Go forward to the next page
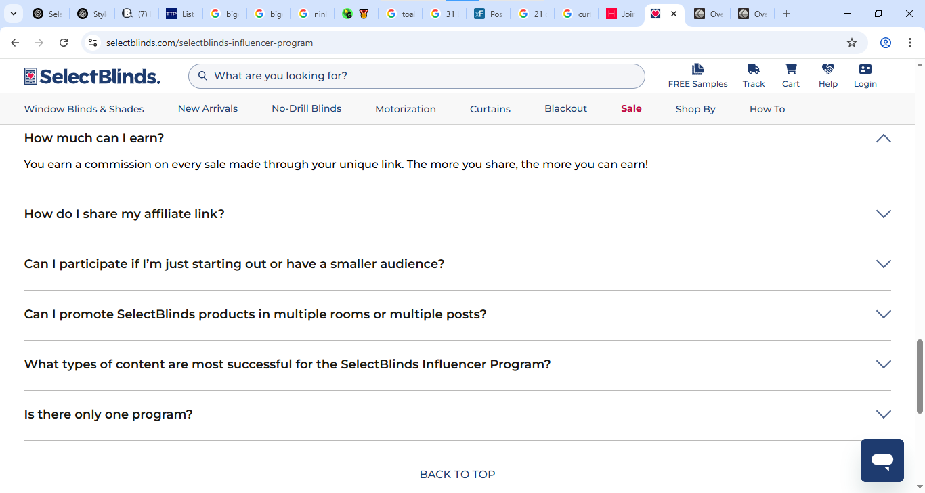The height and width of the screenshot is (493, 925). [39, 43]
